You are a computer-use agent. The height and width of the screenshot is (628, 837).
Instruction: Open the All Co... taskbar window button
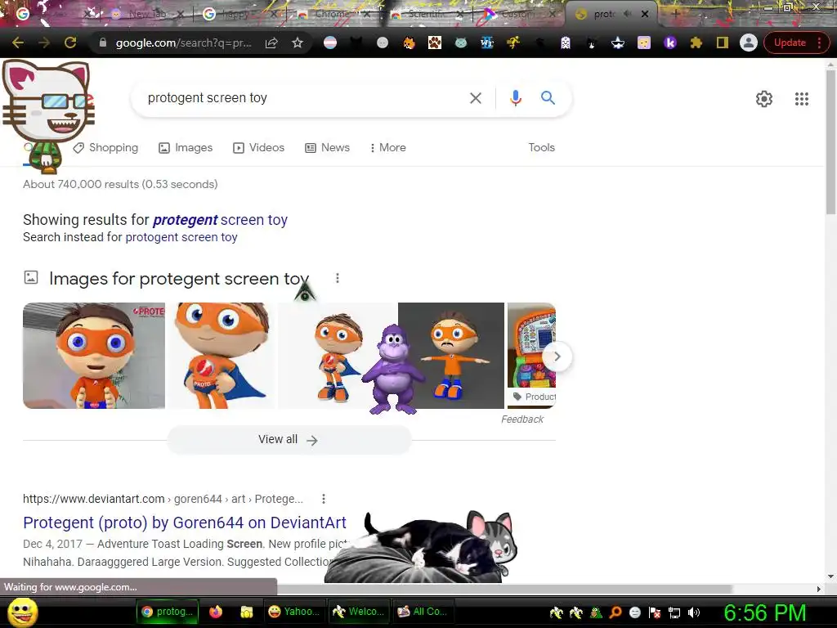tap(424, 612)
